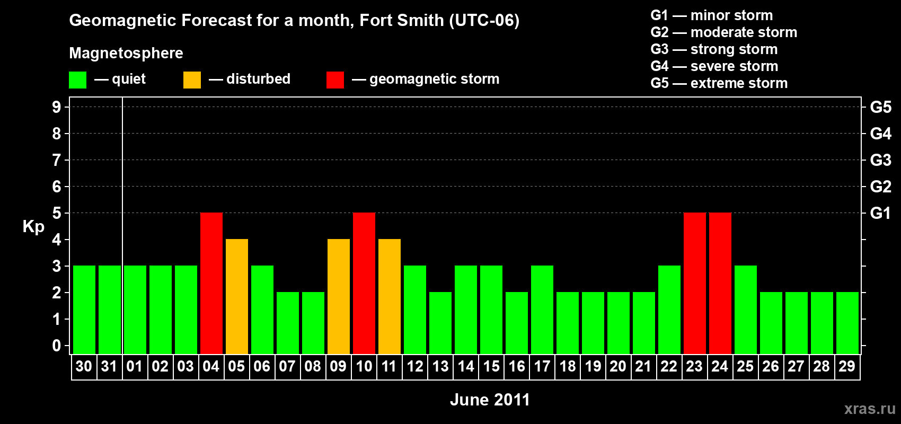Click the G1 label on right axis

(x=880, y=213)
